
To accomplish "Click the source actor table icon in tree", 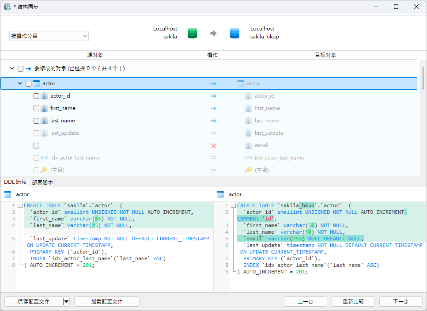I will pyautogui.click(x=37, y=83).
